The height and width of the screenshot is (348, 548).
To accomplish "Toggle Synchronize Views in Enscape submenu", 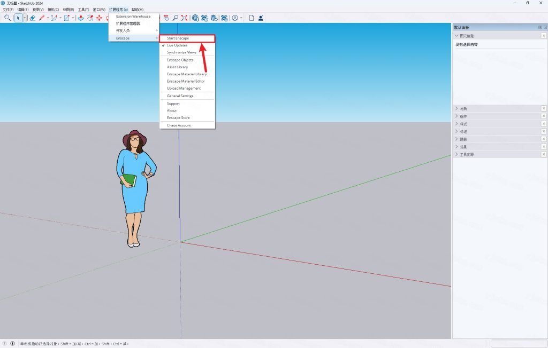I will (187, 52).
